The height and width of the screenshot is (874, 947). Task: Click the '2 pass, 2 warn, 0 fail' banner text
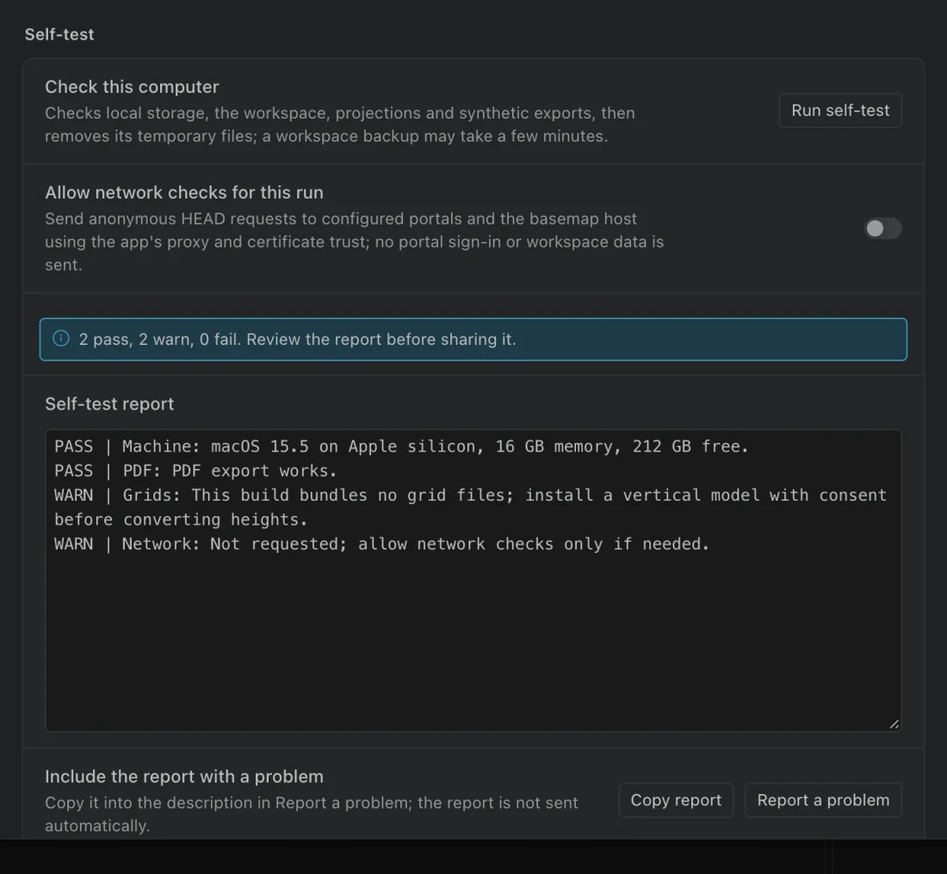297,339
